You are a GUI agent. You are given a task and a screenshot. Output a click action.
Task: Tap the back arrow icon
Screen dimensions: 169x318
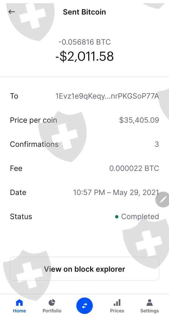tap(12, 12)
